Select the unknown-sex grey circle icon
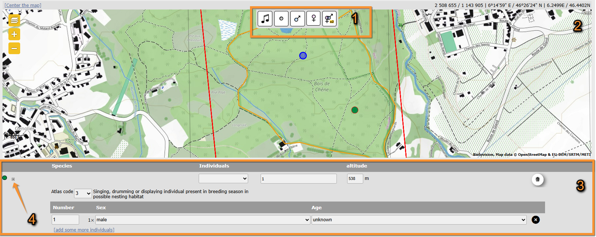The image size is (596, 237). point(281,18)
